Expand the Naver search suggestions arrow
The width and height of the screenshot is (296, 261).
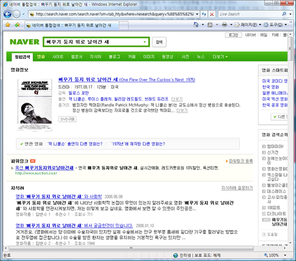[x=145, y=42]
